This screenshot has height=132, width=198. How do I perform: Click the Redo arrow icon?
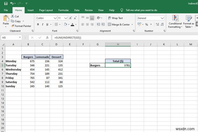tap(19, 3)
